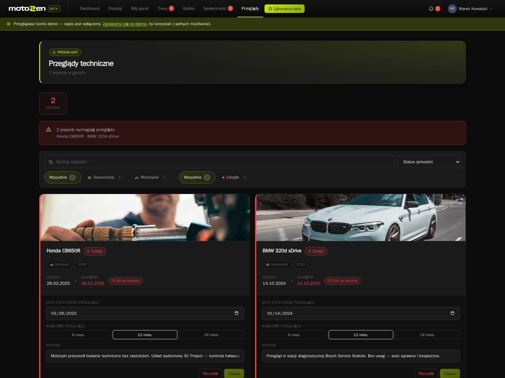Follow the Zarejestruj się za darmo link
The height and width of the screenshot is (378, 505).
(x=125, y=24)
